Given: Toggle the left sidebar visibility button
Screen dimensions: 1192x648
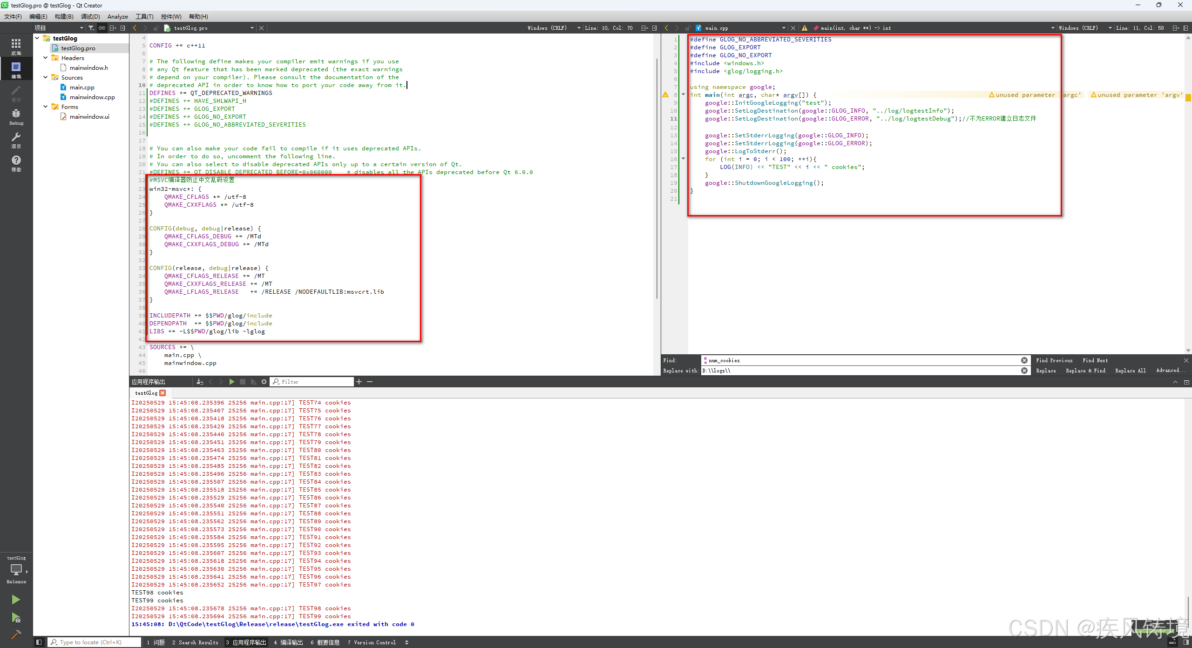Looking at the screenshot, I should point(39,642).
